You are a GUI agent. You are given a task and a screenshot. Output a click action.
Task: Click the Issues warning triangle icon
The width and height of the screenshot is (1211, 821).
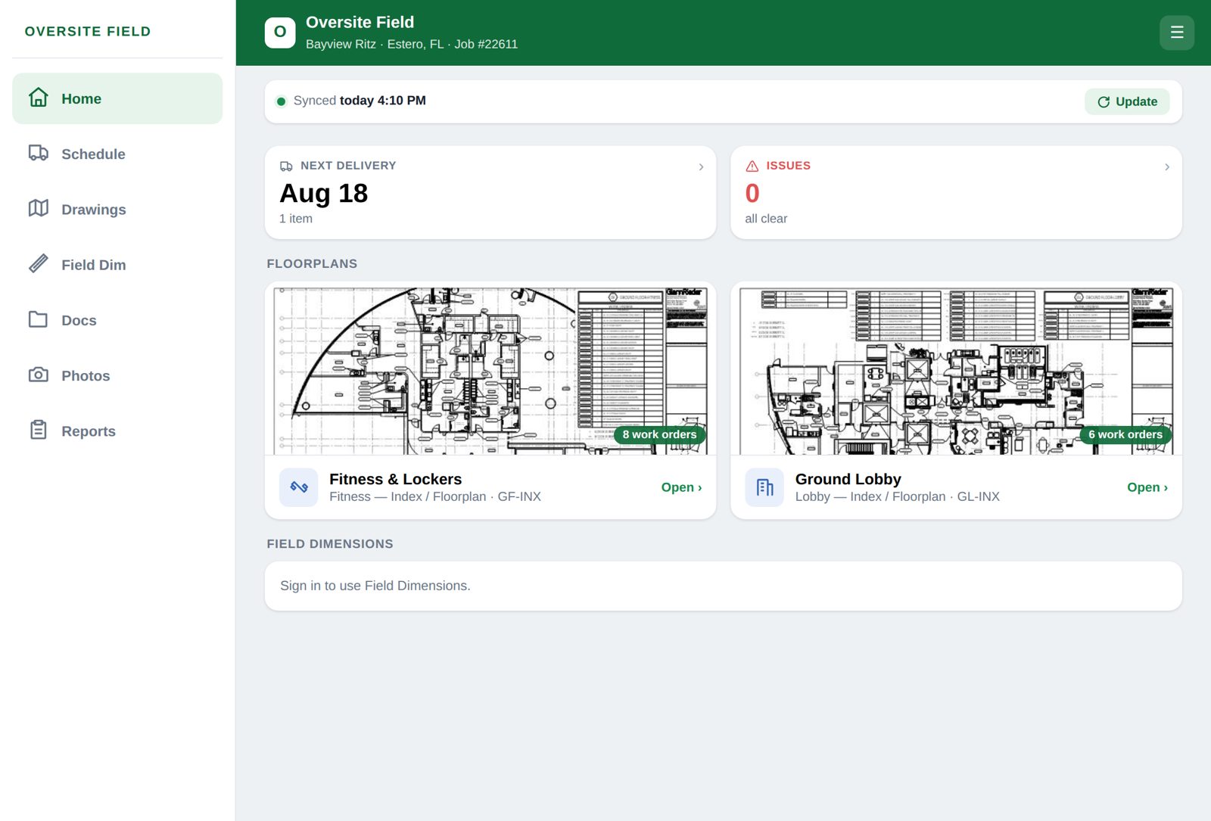(752, 166)
